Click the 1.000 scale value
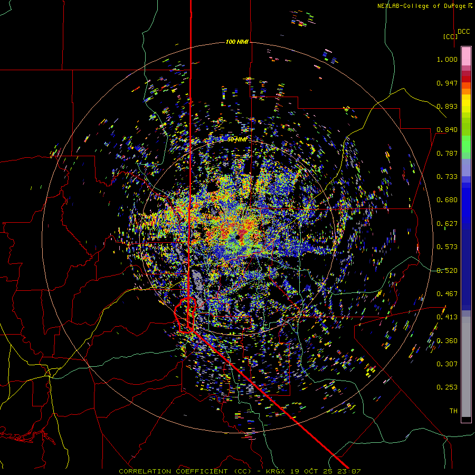 pos(447,59)
